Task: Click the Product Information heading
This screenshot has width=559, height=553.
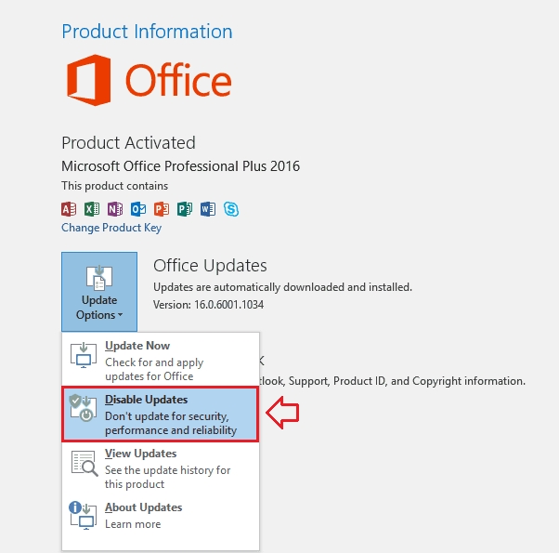Action: click(147, 32)
